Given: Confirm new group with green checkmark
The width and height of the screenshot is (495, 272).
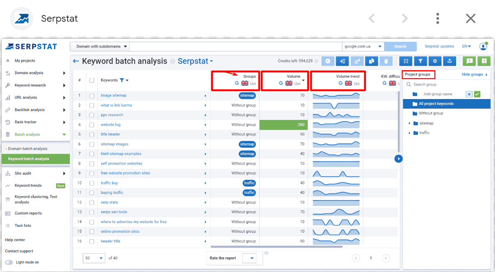Looking at the screenshot, I should point(477,94).
